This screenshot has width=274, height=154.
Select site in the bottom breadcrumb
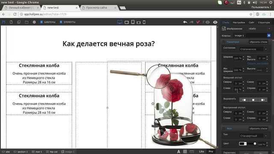tap(6, 152)
